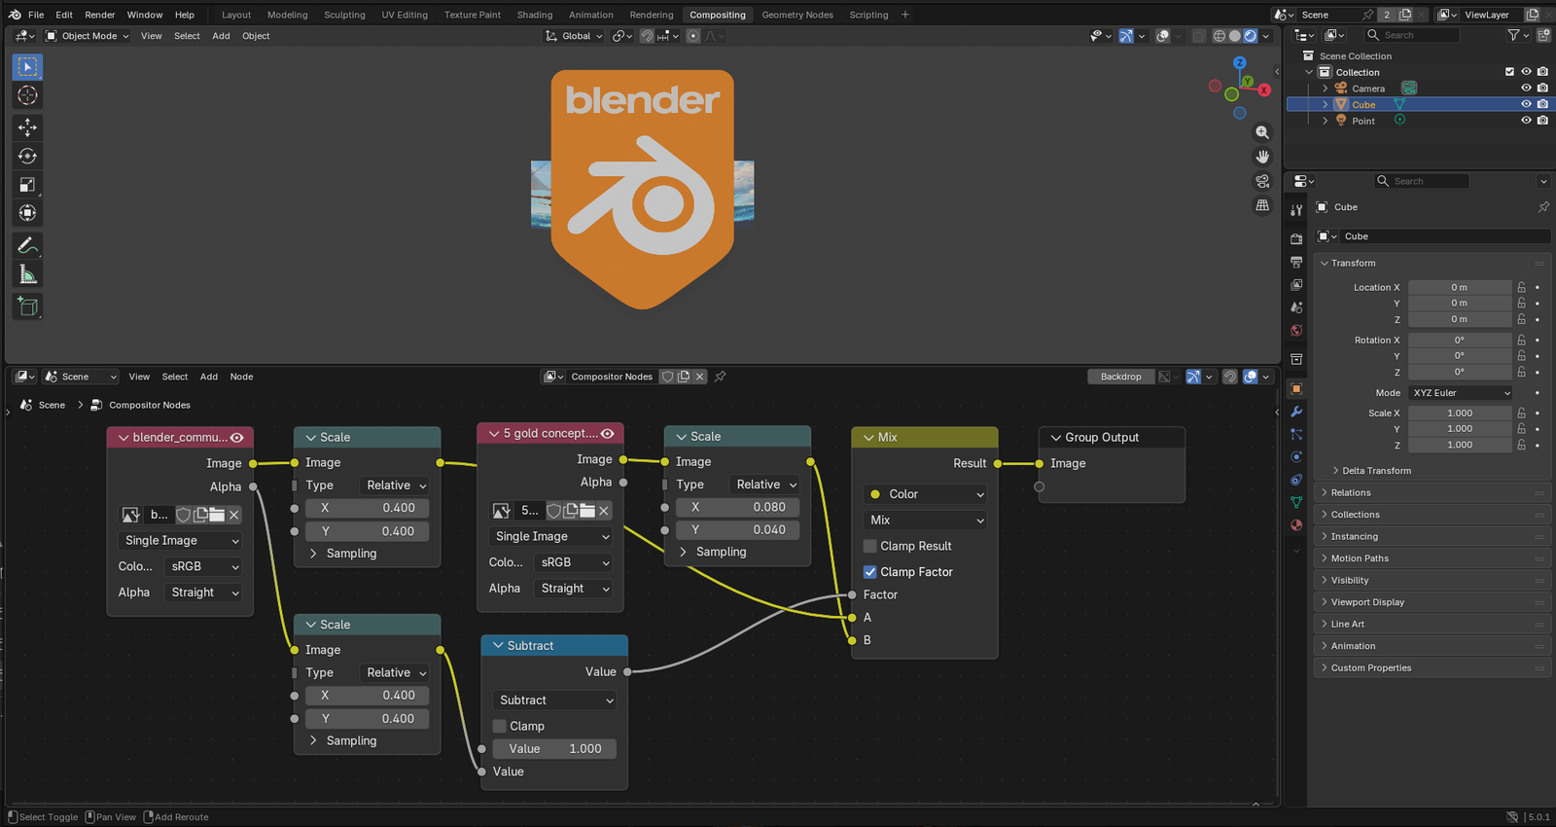Click the Value 1.000 field in Subtract node
Screen dimensions: 1556x827
tap(554, 749)
